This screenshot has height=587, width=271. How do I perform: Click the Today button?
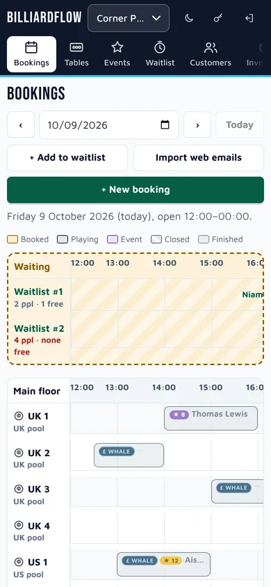(240, 124)
